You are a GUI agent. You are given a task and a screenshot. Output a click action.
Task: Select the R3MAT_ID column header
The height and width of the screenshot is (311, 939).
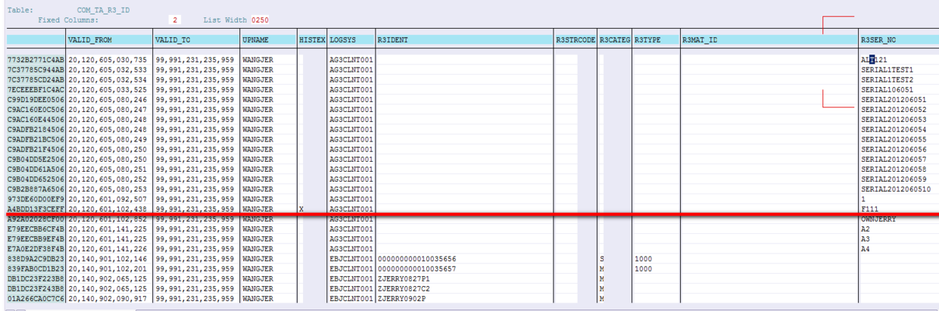click(769, 39)
